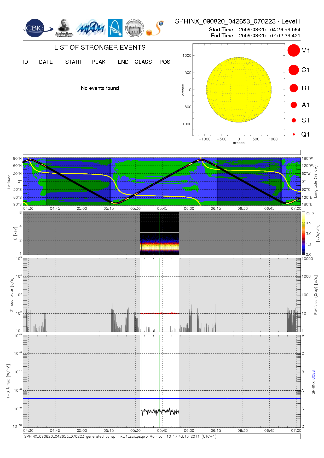Click the blue MIFI wave logo
The image size is (324, 458).
pyautogui.click(x=91, y=28)
